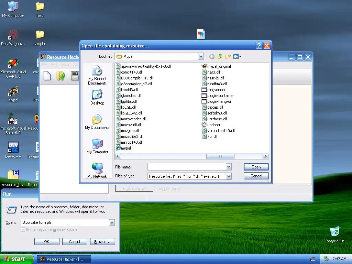This screenshot has width=352, height=264.
Task: Select the mypal_original file
Action: coord(216,66)
